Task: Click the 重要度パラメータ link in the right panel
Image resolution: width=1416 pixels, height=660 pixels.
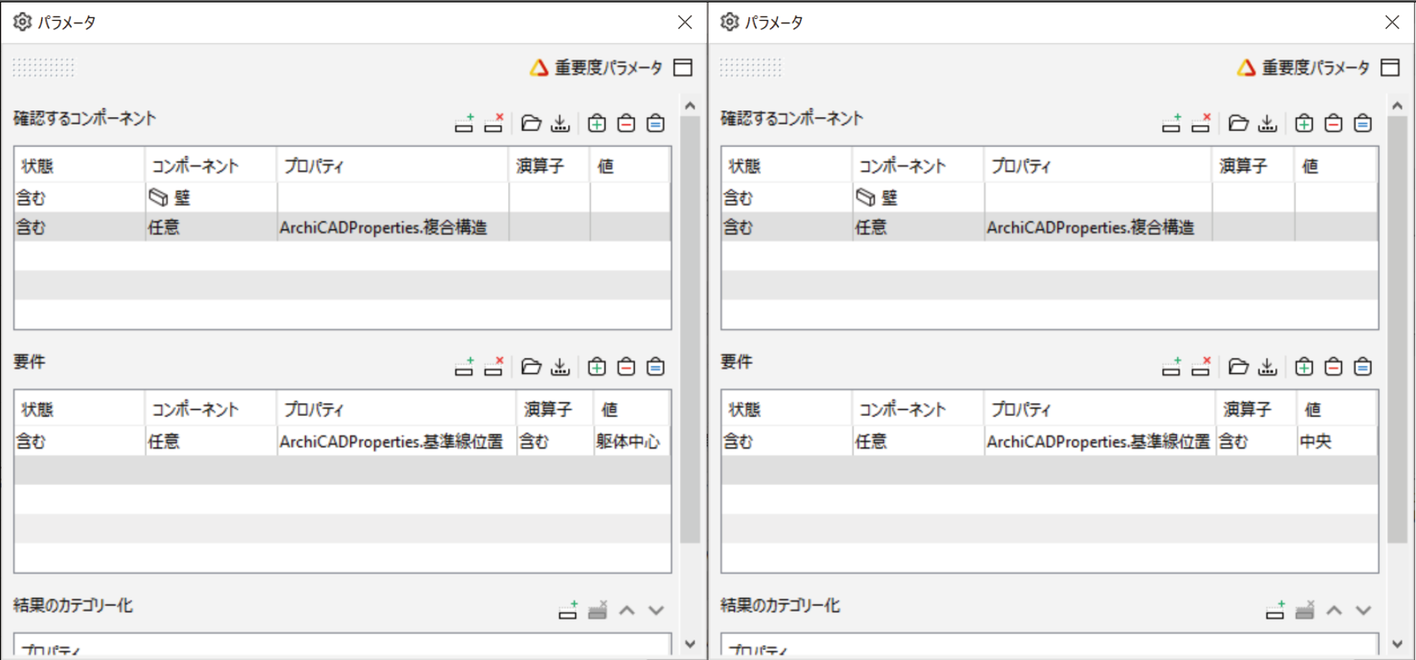Action: 1315,67
